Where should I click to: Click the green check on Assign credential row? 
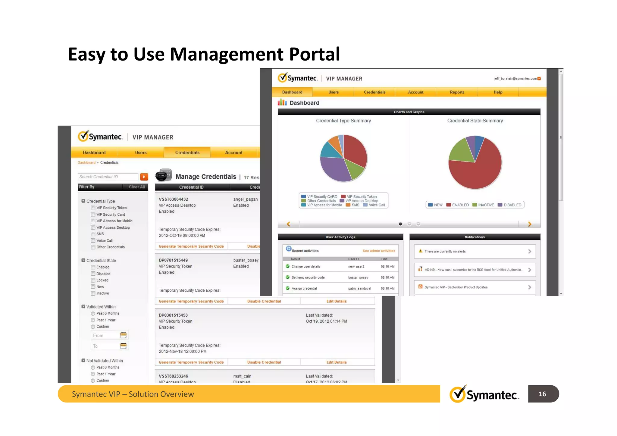pos(287,288)
